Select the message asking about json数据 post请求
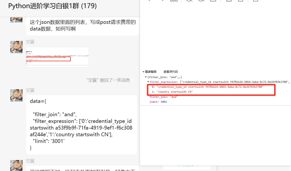This screenshot has height=171, width=291. click(83, 26)
